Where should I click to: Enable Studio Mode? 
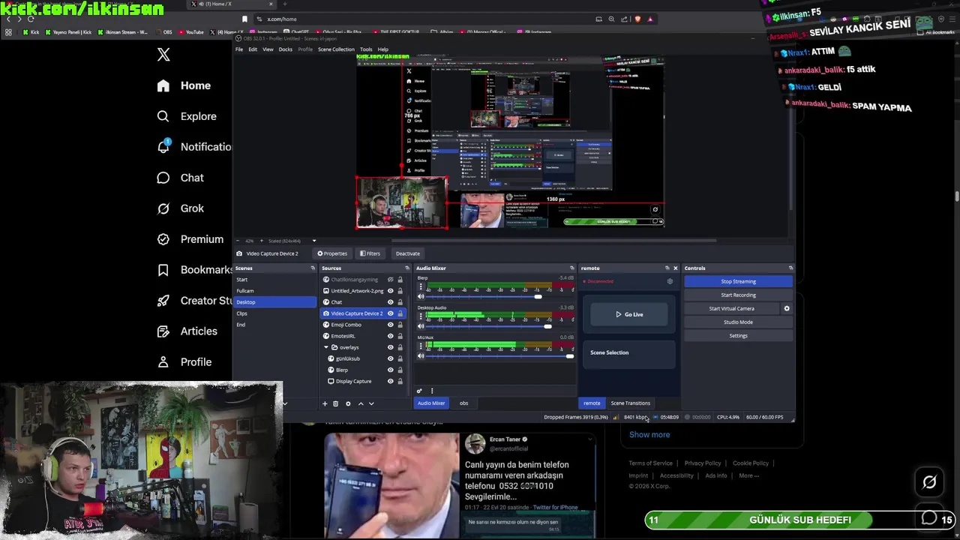click(738, 322)
